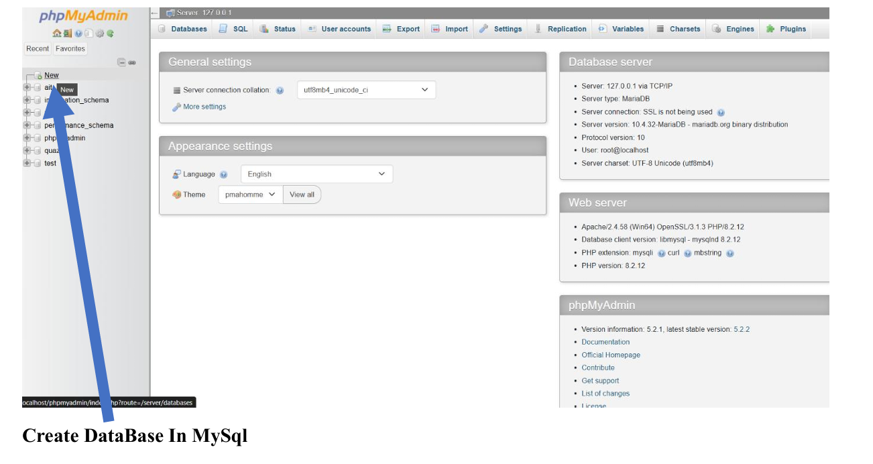Expand the ait database node
The image size is (873, 464).
27,88
